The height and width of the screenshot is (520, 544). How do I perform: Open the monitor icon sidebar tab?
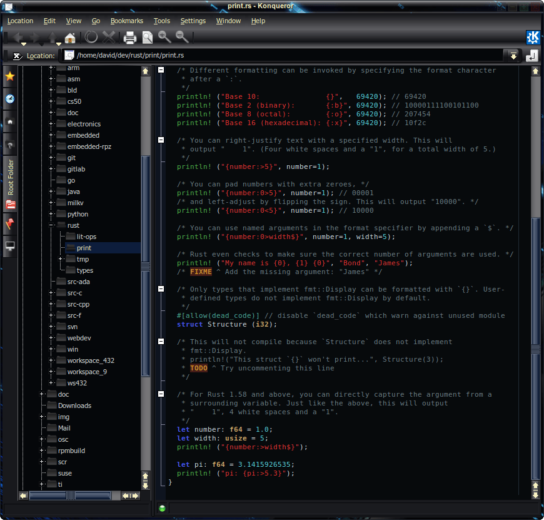[x=10, y=246]
